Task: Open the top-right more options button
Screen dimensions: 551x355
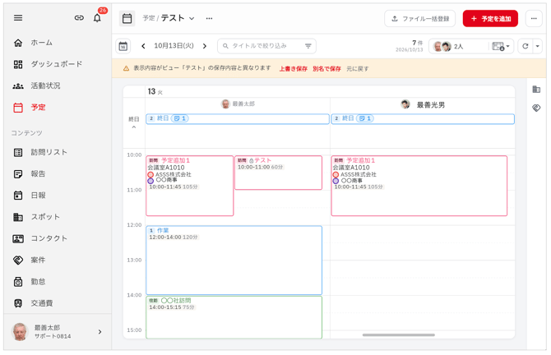Action: click(x=534, y=19)
